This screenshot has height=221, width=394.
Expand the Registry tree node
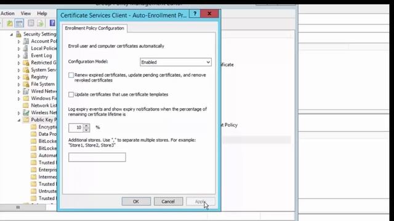pyautogui.click(x=19, y=77)
